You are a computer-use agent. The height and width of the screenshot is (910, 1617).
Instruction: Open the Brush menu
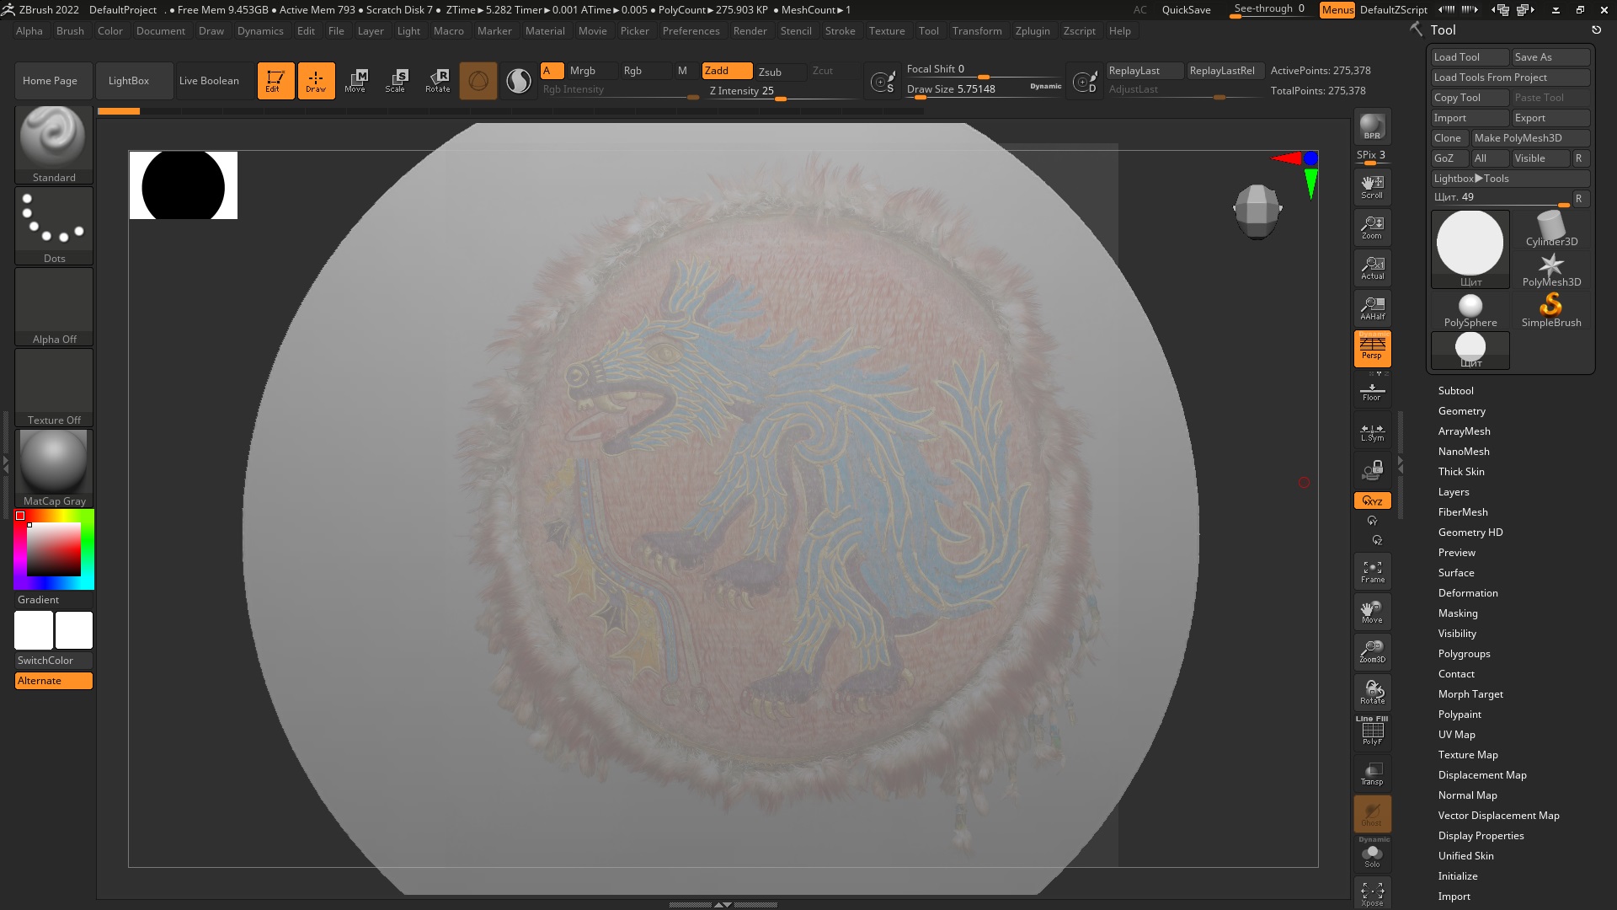coord(70,31)
